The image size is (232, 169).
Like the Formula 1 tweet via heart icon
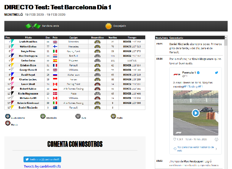coord(175,139)
